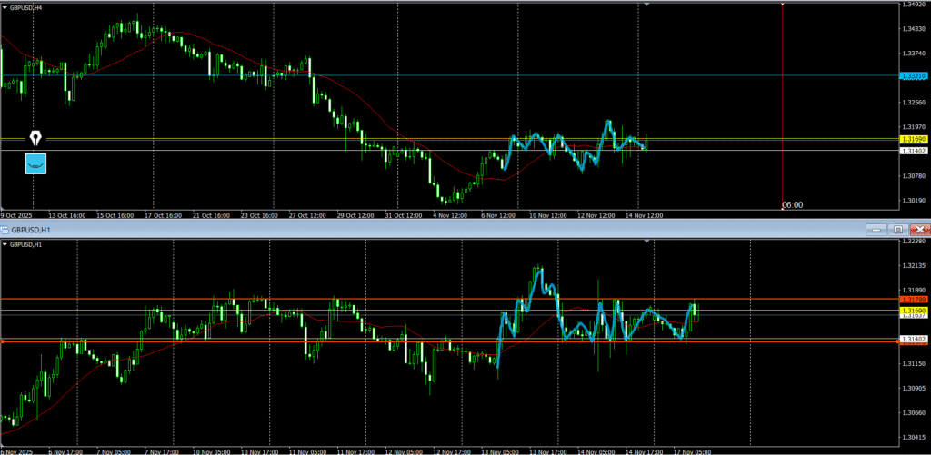Open the dropdown arrow beside GBPUSD,H4

pos(5,5)
